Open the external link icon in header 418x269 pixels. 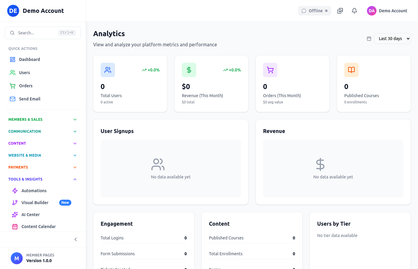click(x=340, y=10)
